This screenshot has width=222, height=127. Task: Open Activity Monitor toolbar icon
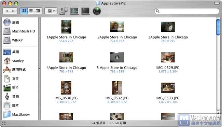click(x=75, y=11)
